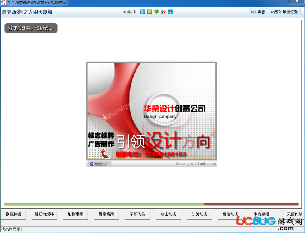
Task: Click the 无敌秒杀 button
Action: [x=293, y=214]
